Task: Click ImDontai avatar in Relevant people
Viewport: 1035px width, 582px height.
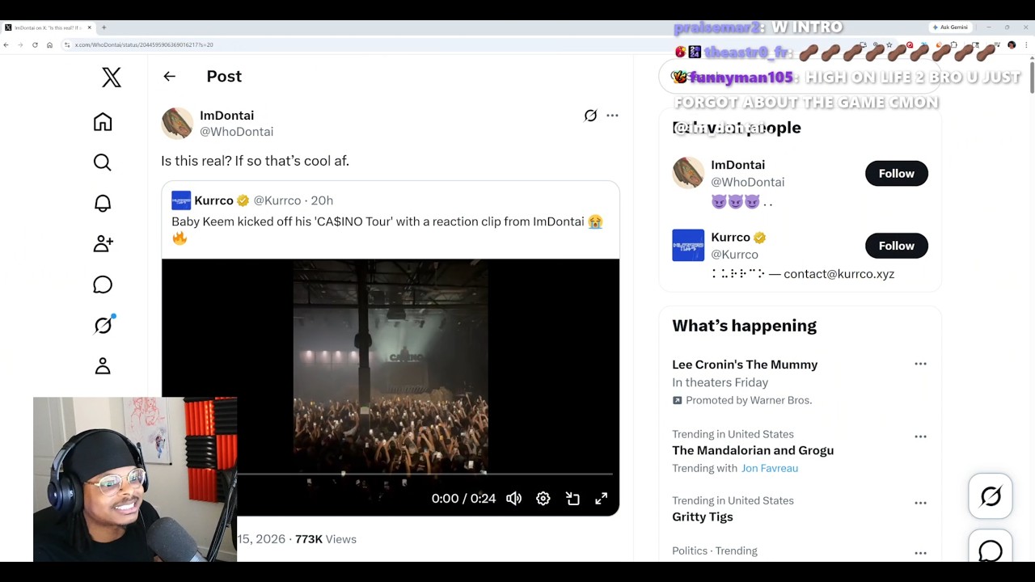Action: (x=688, y=173)
